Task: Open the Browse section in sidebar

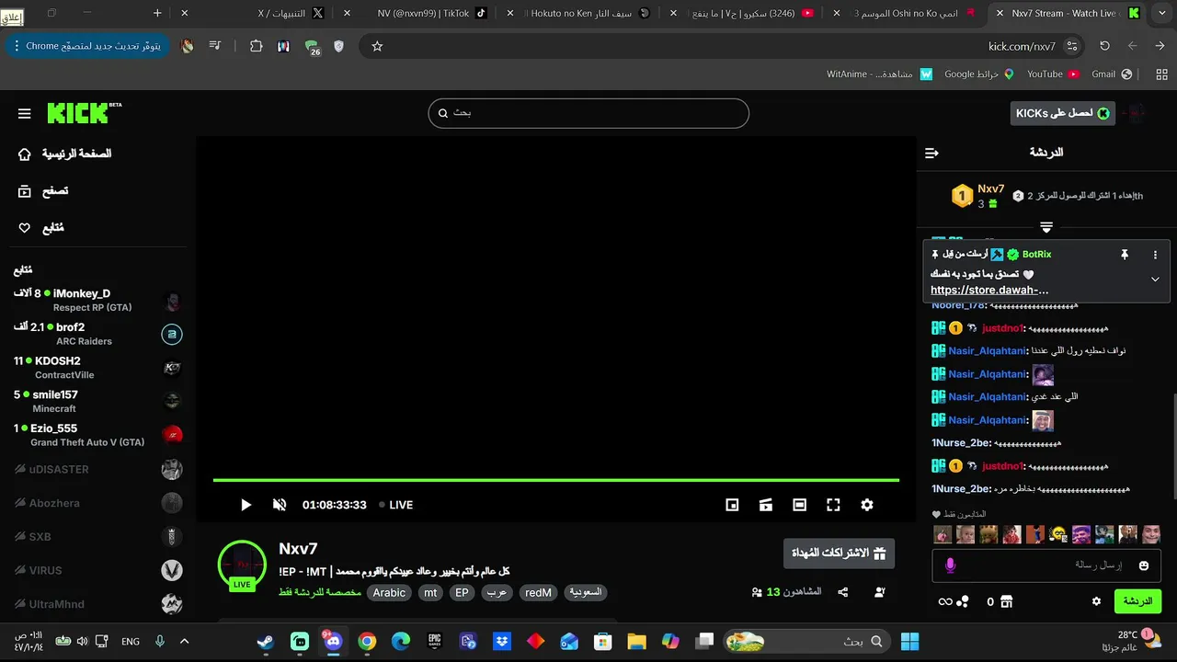Action: point(43,191)
